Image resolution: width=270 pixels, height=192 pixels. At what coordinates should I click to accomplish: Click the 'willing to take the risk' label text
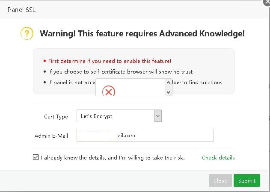click(x=113, y=158)
